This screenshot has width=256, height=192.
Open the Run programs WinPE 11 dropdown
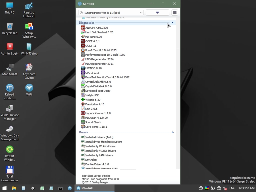click(x=111, y=12)
